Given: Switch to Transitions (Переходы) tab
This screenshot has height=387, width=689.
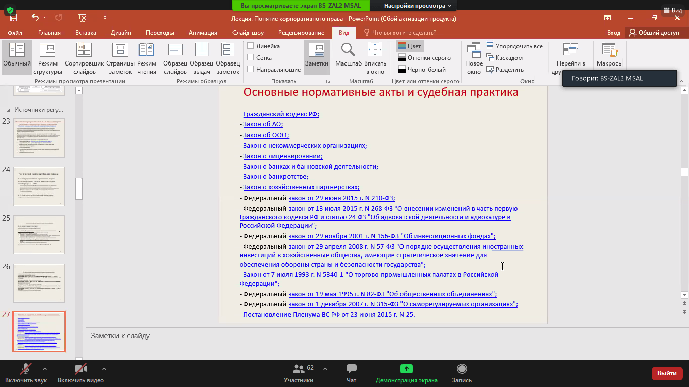Looking at the screenshot, I should coord(160,33).
